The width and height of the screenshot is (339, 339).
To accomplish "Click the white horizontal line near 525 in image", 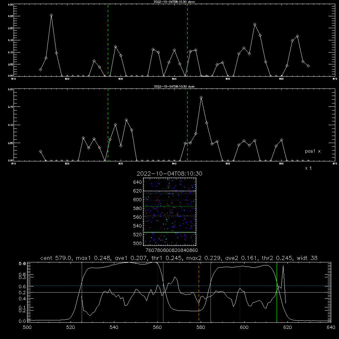I will (x=169, y=232).
